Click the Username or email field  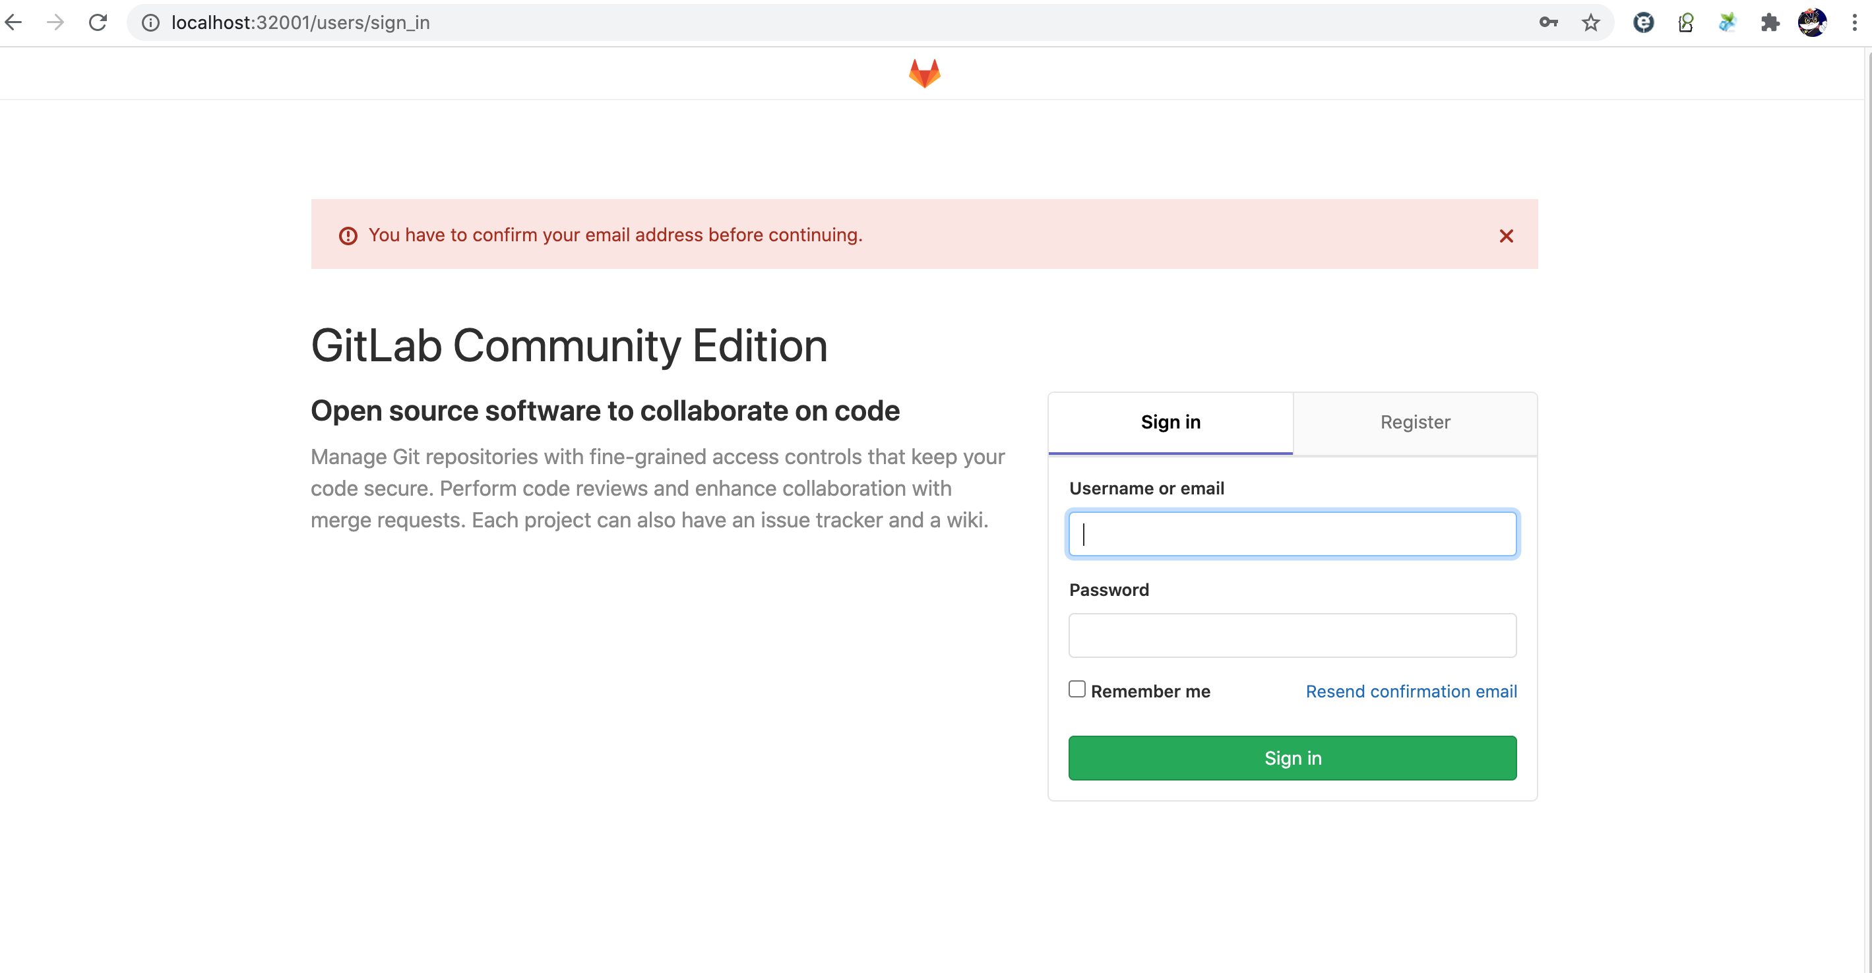click(x=1292, y=534)
